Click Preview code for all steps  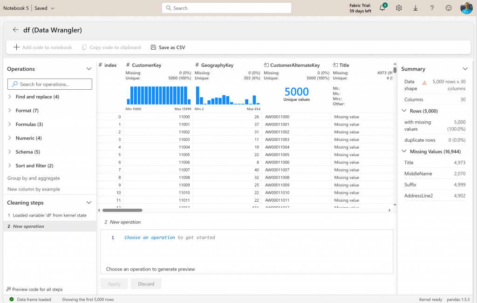point(35,289)
